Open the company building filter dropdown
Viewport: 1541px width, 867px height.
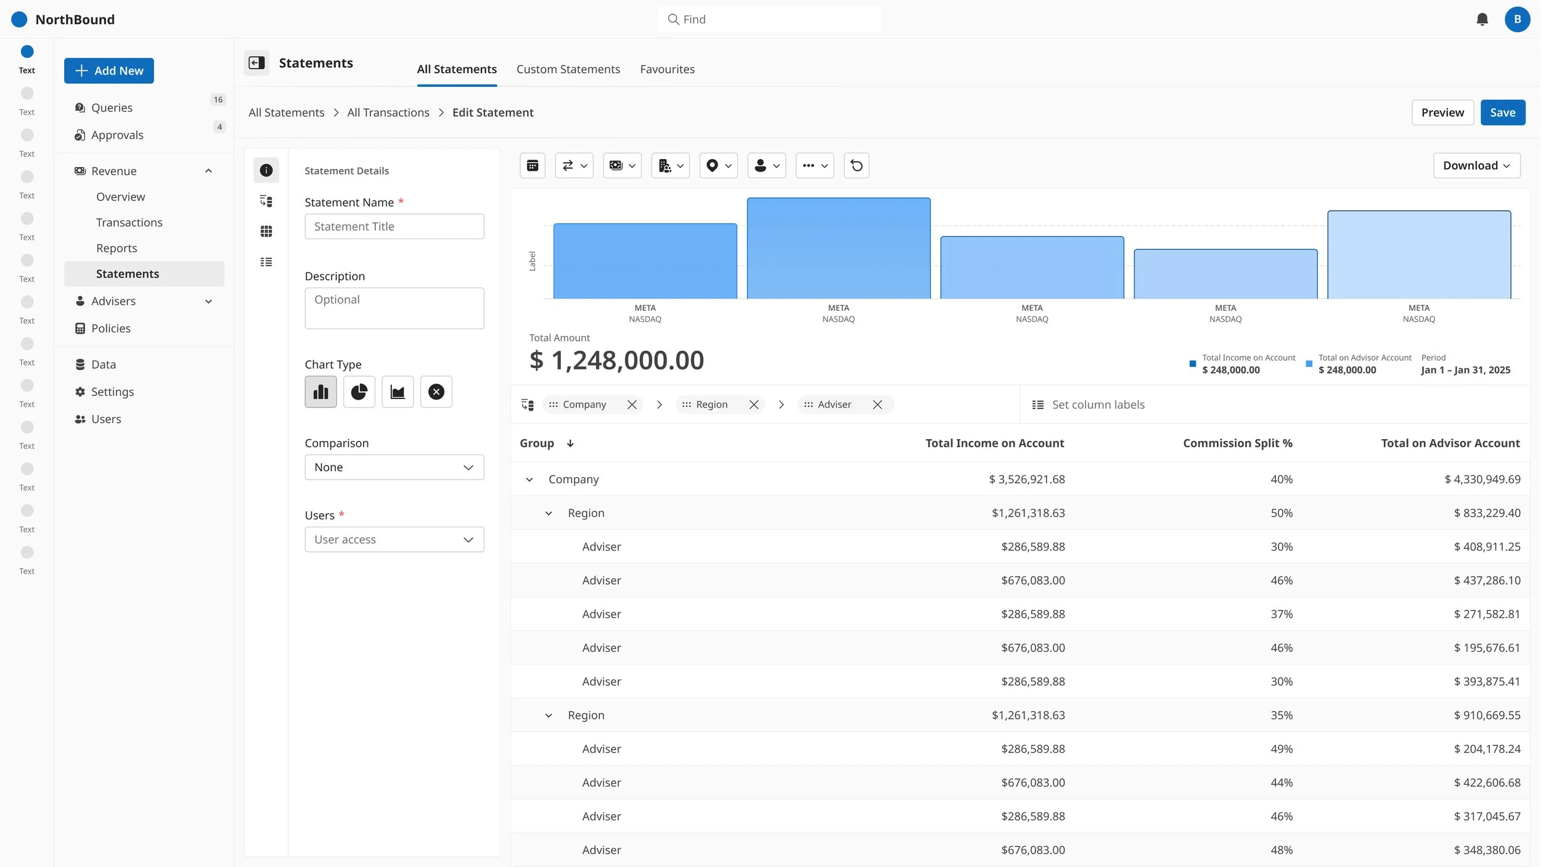pyautogui.click(x=670, y=165)
